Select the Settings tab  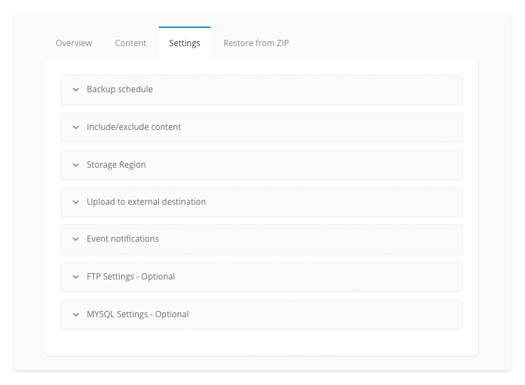(x=185, y=43)
